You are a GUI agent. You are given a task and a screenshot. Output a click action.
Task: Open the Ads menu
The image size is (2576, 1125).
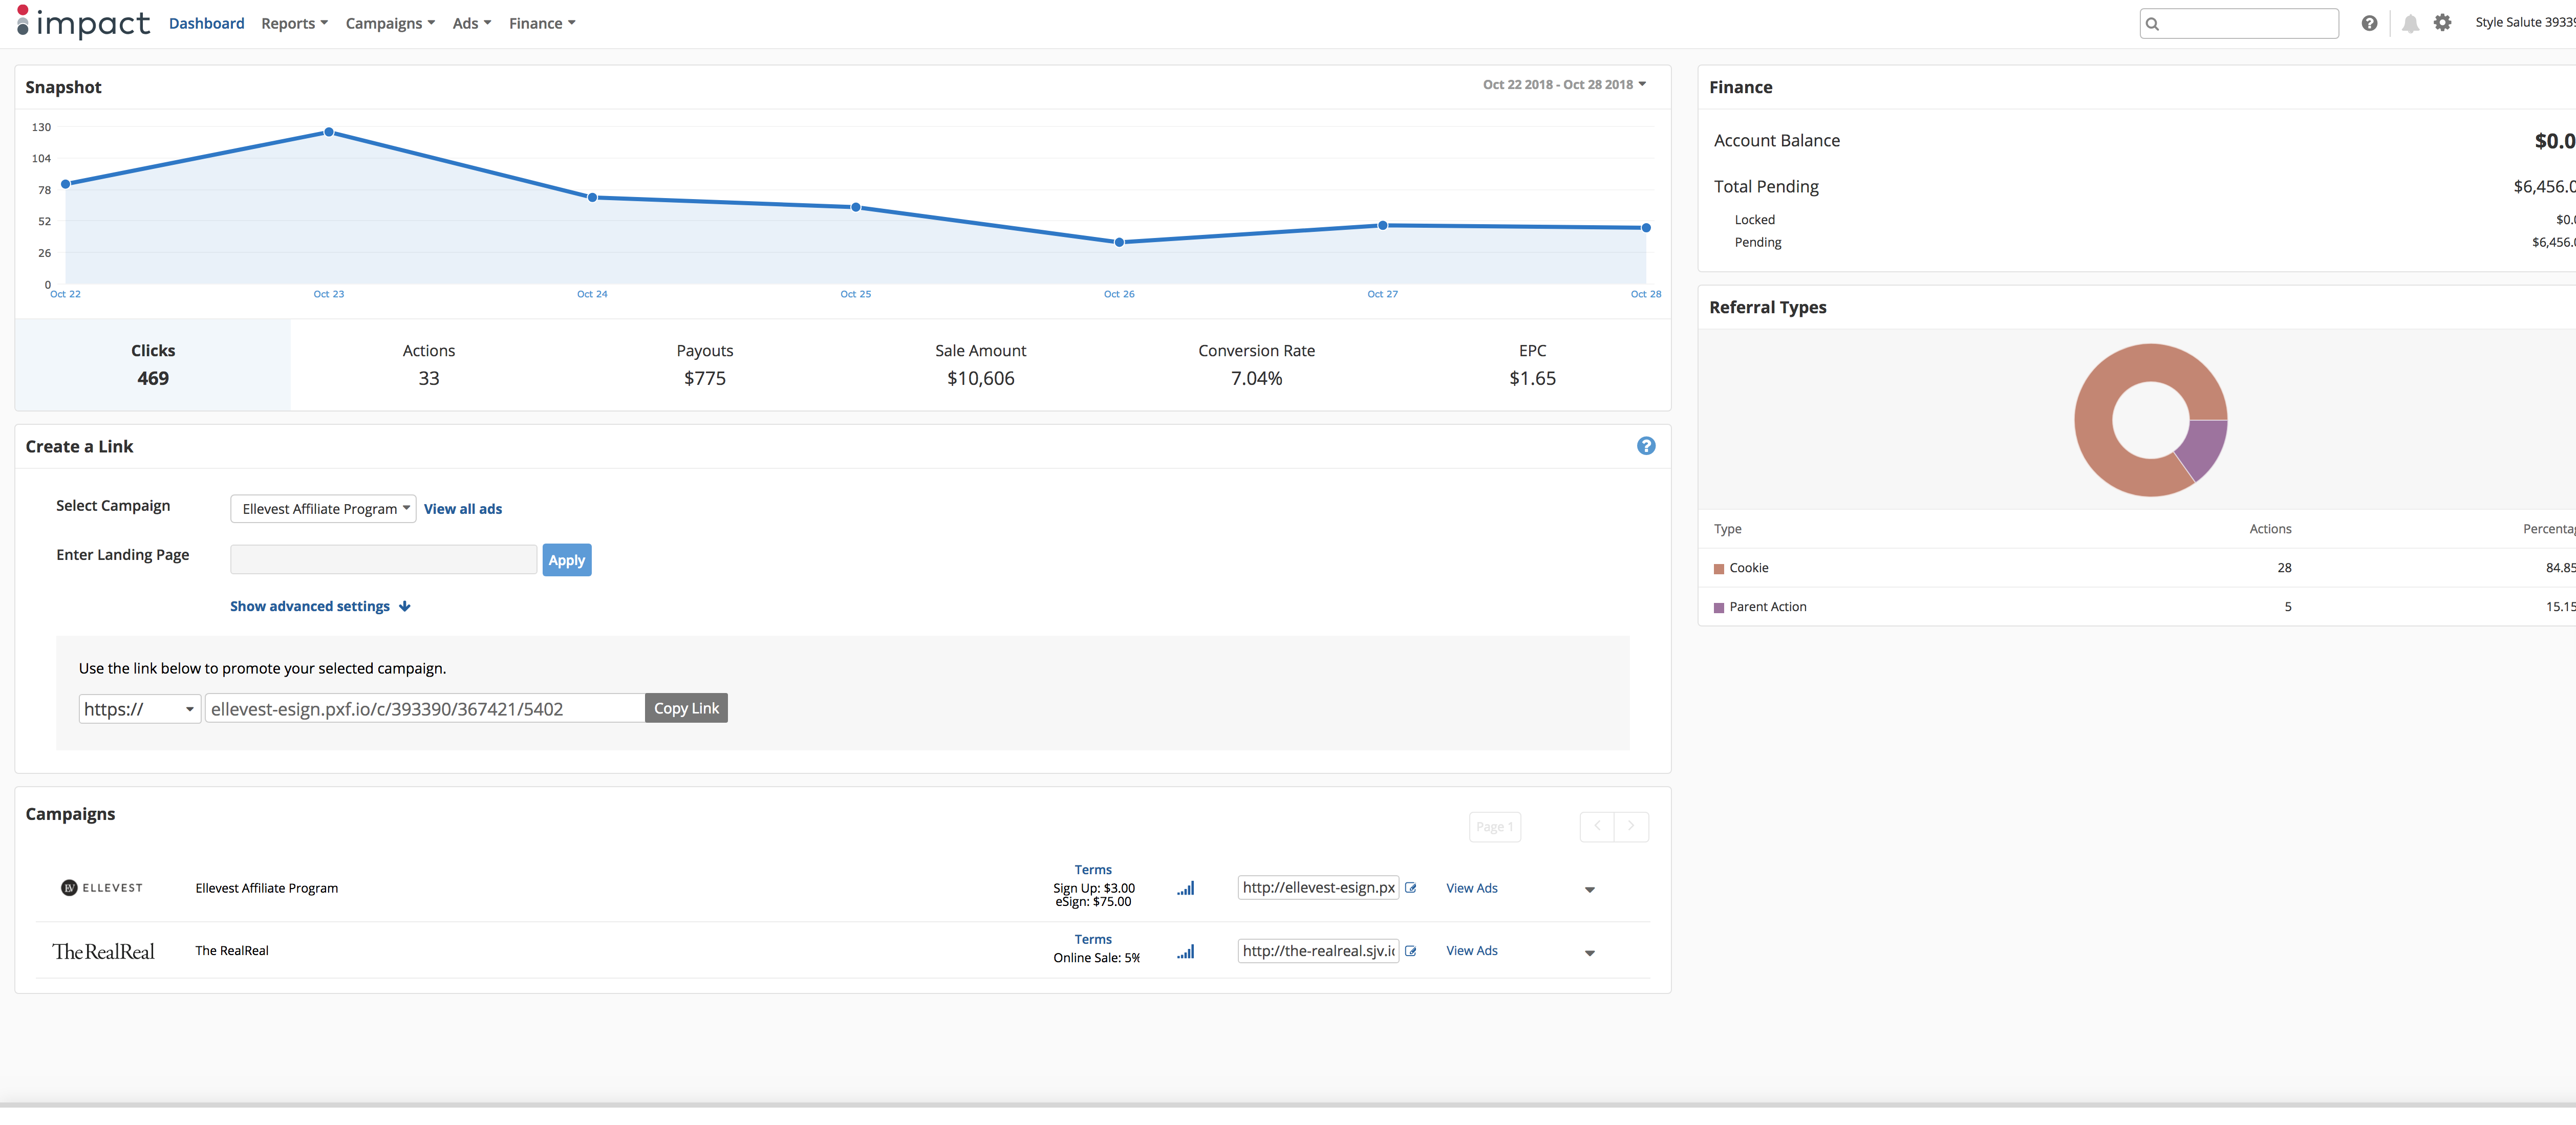(472, 23)
